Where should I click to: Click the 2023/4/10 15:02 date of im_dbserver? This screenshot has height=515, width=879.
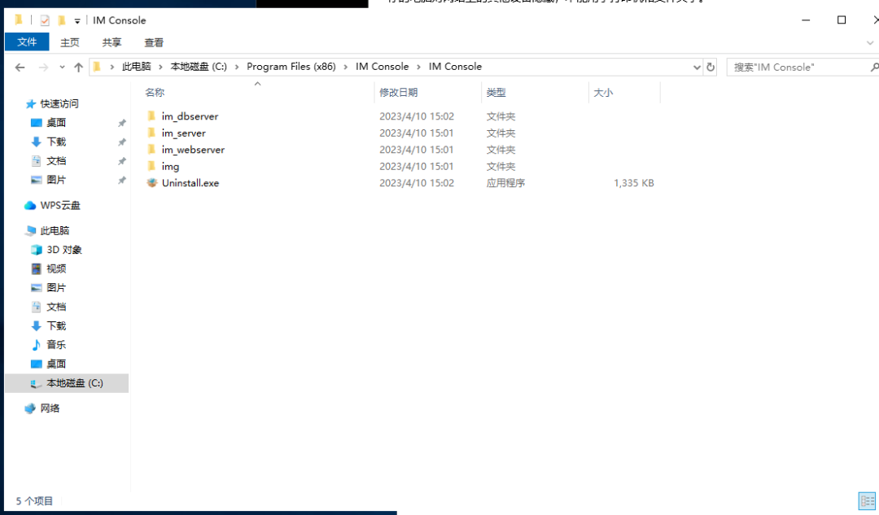click(x=417, y=116)
